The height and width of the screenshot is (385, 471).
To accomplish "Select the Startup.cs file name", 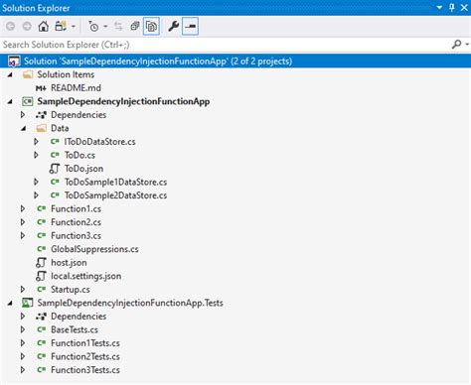I will (71, 290).
